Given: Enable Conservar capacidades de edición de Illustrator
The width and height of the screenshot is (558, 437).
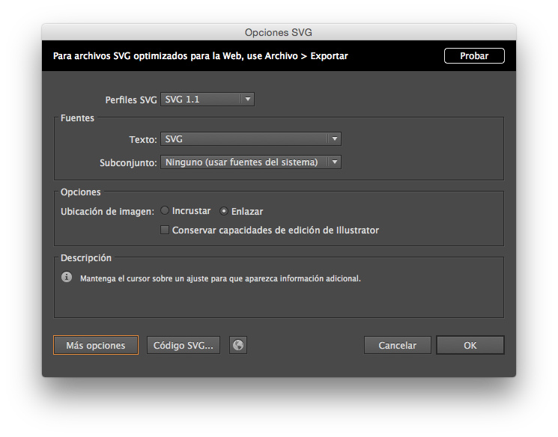Looking at the screenshot, I should 165,230.
